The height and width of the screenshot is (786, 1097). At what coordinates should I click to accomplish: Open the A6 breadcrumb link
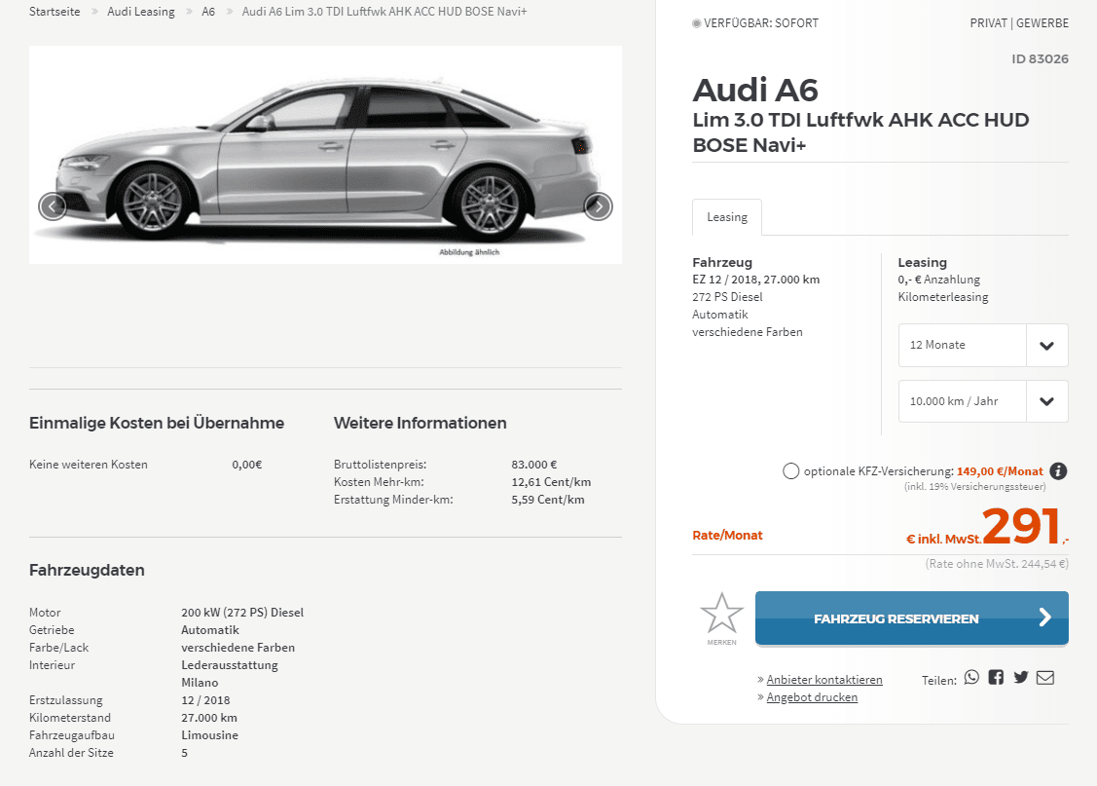(208, 12)
